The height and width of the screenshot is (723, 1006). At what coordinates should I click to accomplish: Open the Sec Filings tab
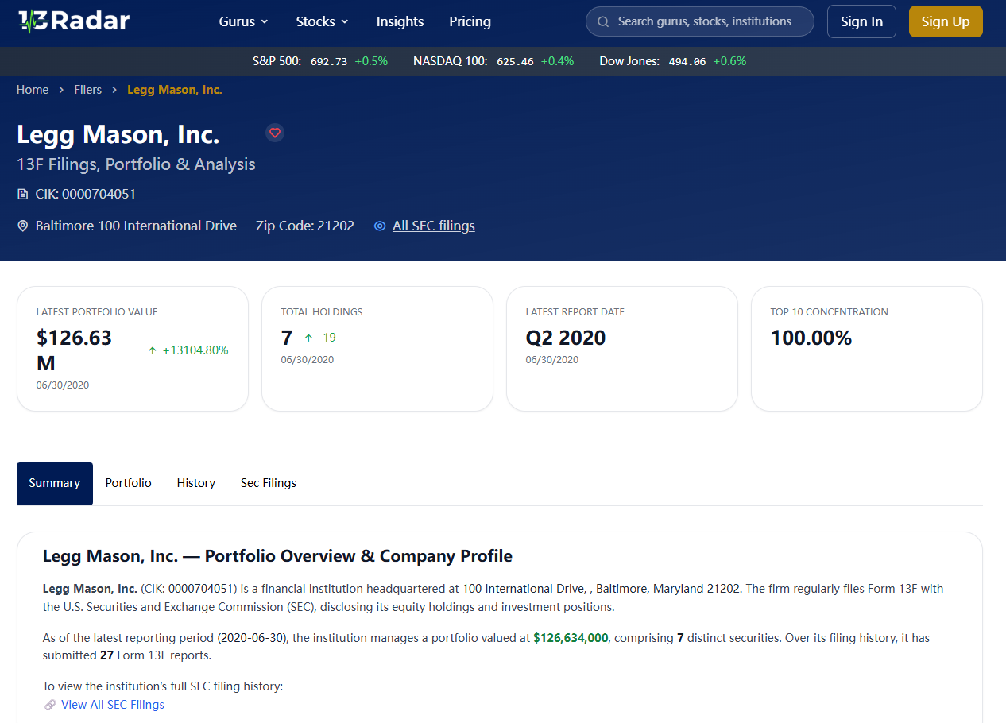click(x=268, y=483)
